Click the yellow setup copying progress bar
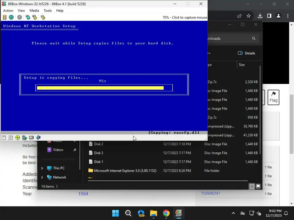The width and height of the screenshot is (294, 220). [100, 88]
